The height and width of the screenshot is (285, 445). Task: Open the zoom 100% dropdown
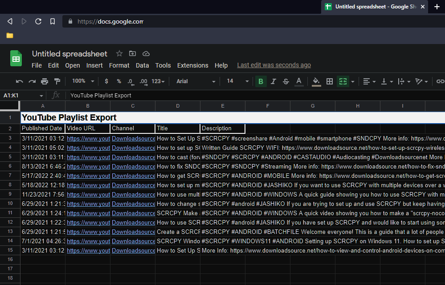[x=83, y=81]
